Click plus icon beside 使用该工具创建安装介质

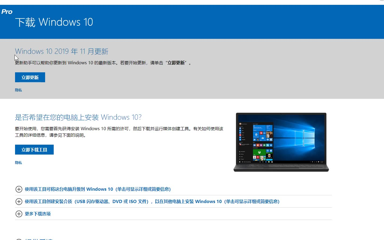point(19,201)
